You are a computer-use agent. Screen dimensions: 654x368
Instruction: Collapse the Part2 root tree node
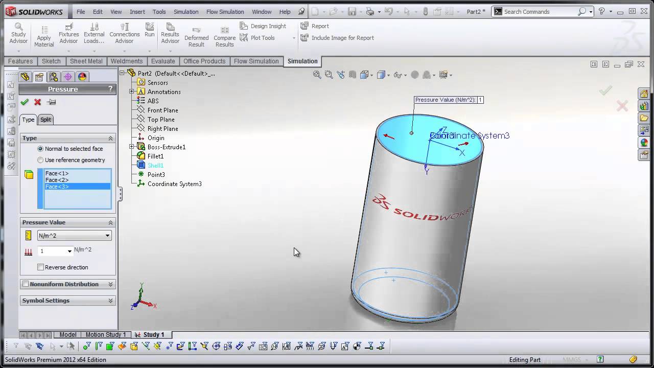(x=123, y=73)
